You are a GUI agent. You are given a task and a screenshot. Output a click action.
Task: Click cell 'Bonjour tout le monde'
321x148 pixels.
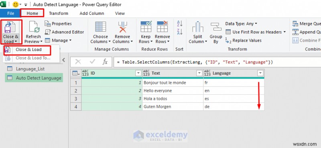tap(173, 83)
